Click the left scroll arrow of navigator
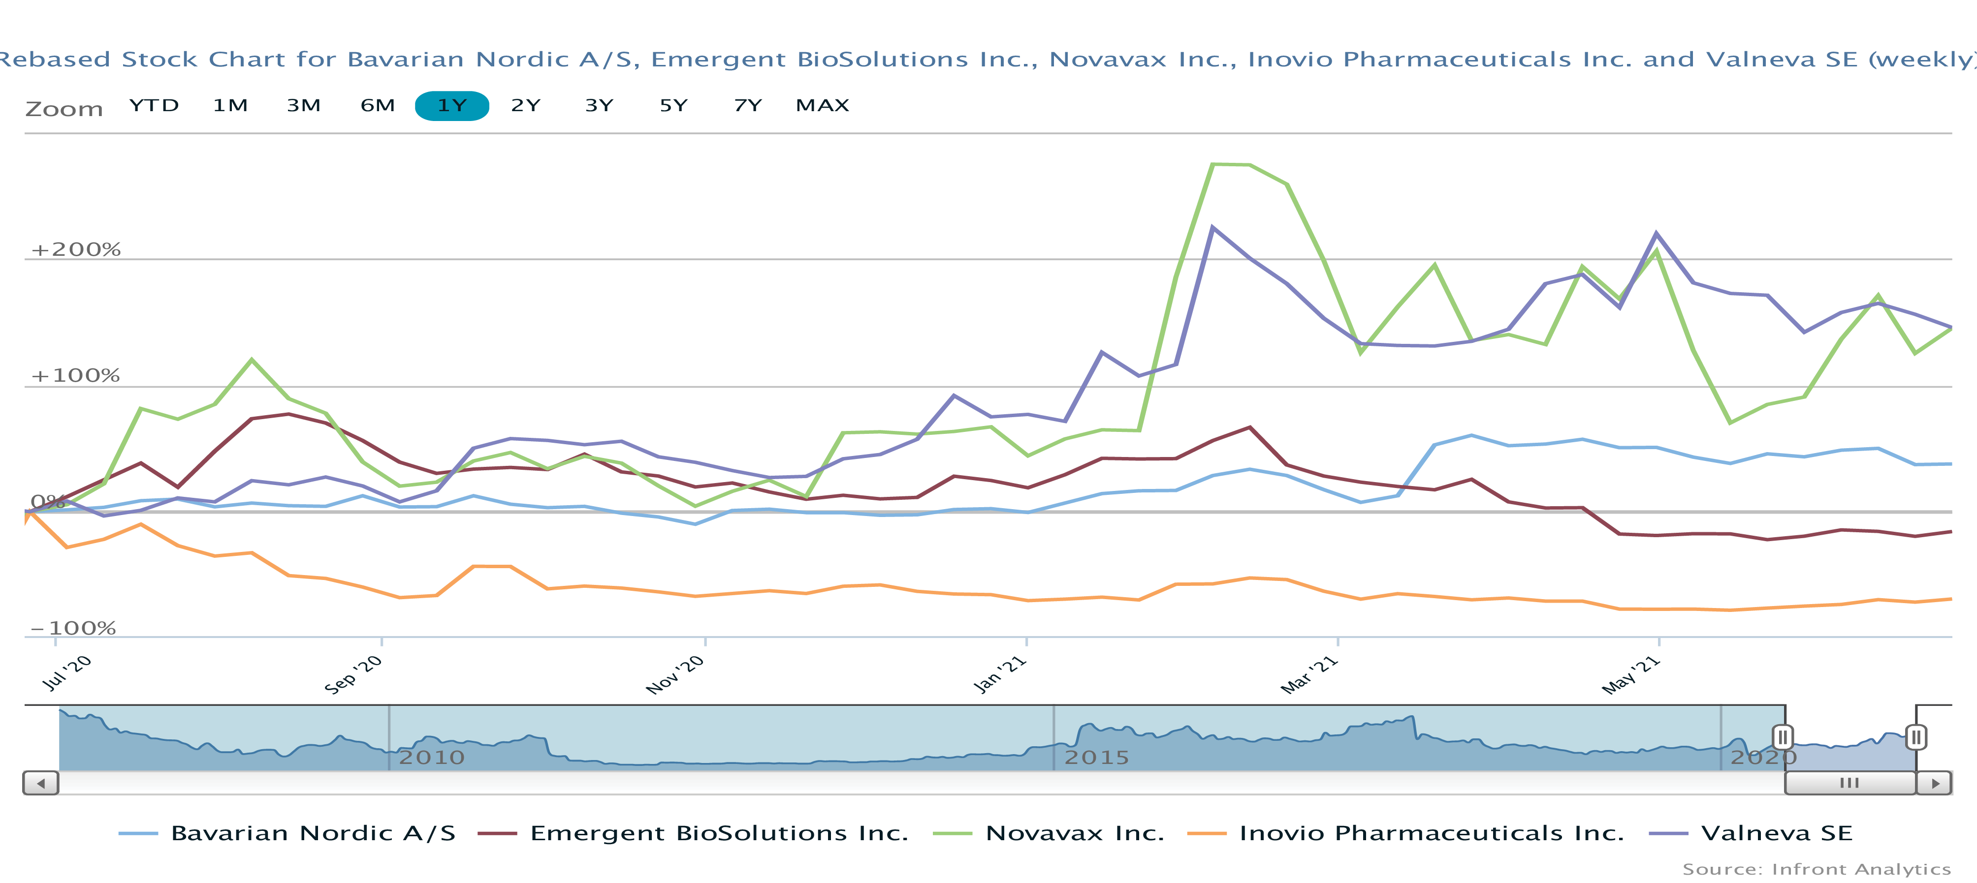The image size is (1977, 883). point(41,783)
